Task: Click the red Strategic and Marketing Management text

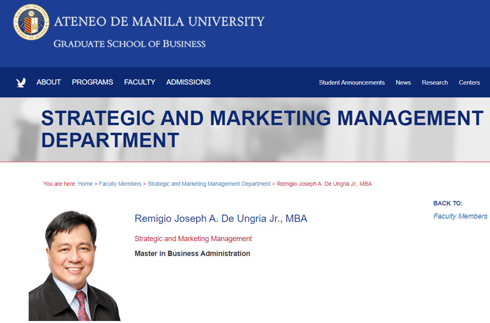Action: 193,239
